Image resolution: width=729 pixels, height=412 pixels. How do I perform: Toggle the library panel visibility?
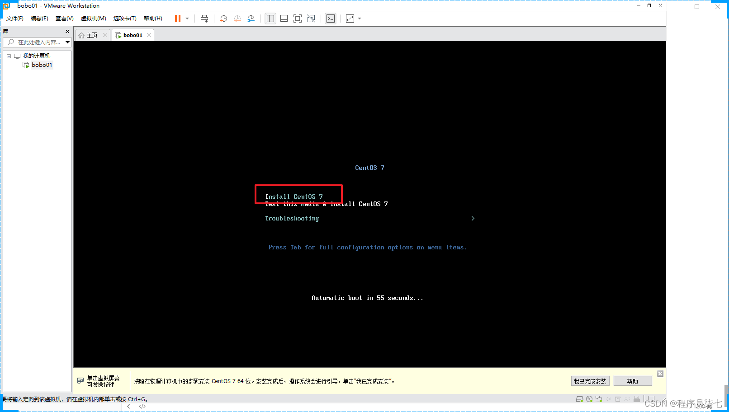point(270,19)
